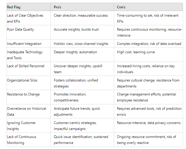Select Lack of Continuous Monitoring cell
Image resolution: width=186 pixels, height=149 pixels.
click(x=29, y=139)
